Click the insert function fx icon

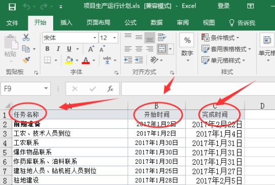coord(110,89)
